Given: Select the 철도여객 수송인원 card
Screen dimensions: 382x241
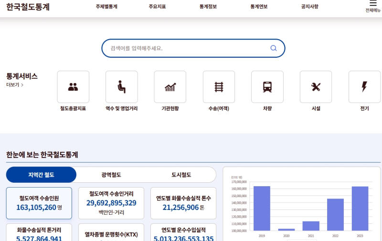Looking at the screenshot, I should point(39,203).
